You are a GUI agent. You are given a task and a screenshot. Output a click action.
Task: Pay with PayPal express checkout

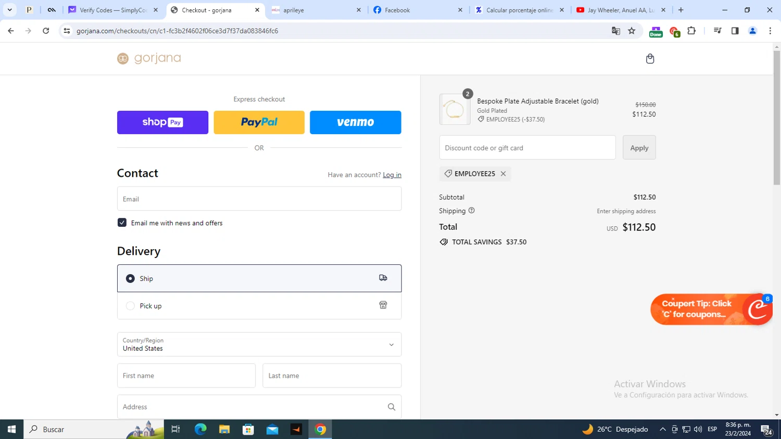(259, 122)
